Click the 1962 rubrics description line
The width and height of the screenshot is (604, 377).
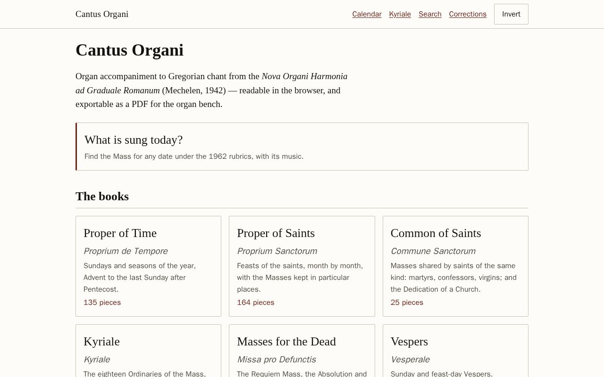click(194, 156)
